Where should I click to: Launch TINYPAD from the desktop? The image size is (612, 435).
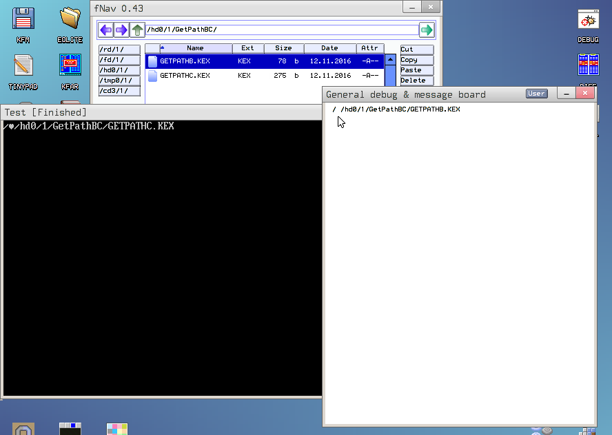(23, 68)
